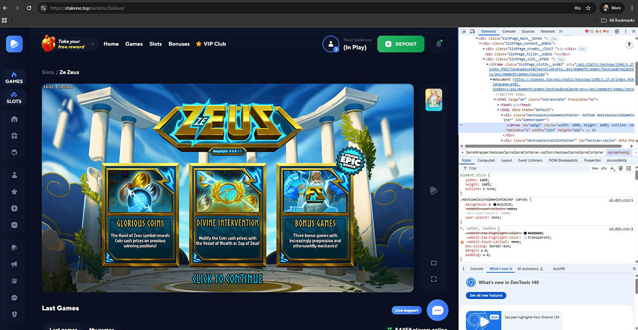Expand the head element node
The width and height of the screenshot is (638, 330).
click(x=499, y=105)
